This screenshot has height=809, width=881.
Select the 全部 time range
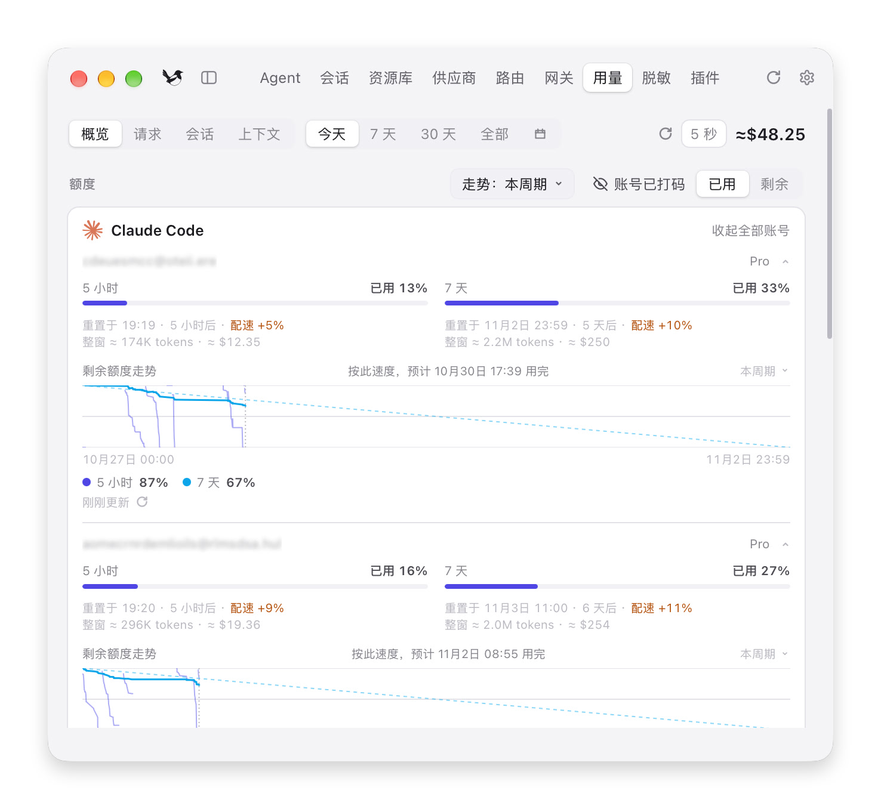(x=495, y=134)
